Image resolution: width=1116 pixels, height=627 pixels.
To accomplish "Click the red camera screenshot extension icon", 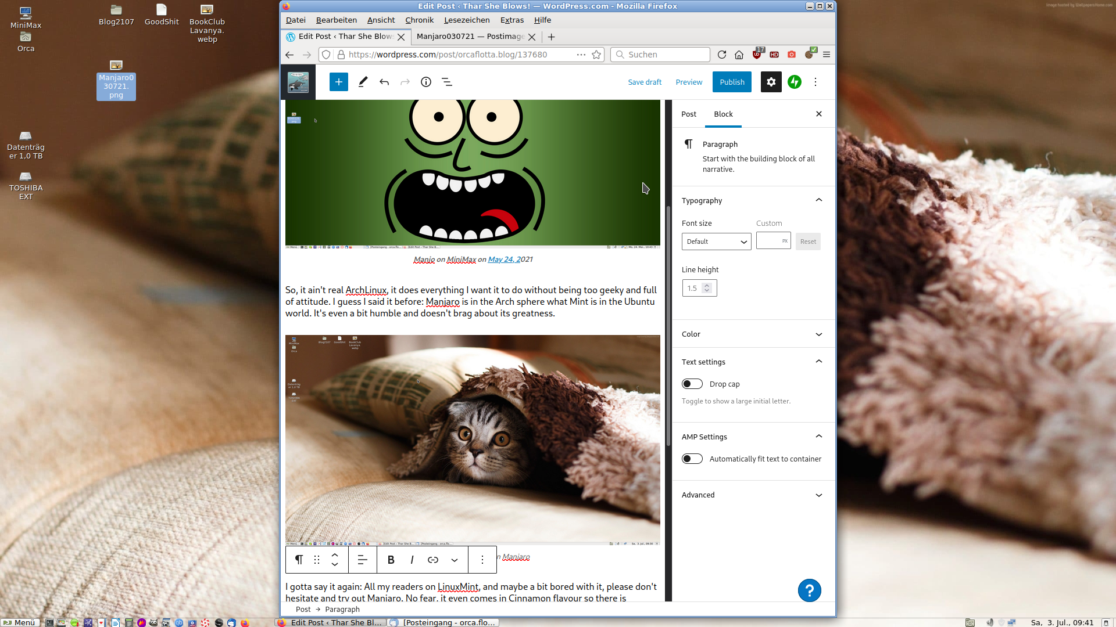I will [792, 55].
